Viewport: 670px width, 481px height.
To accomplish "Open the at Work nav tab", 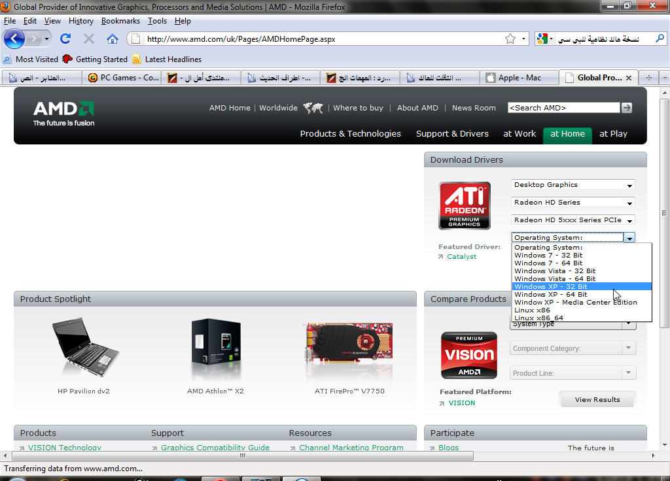I will (x=520, y=134).
